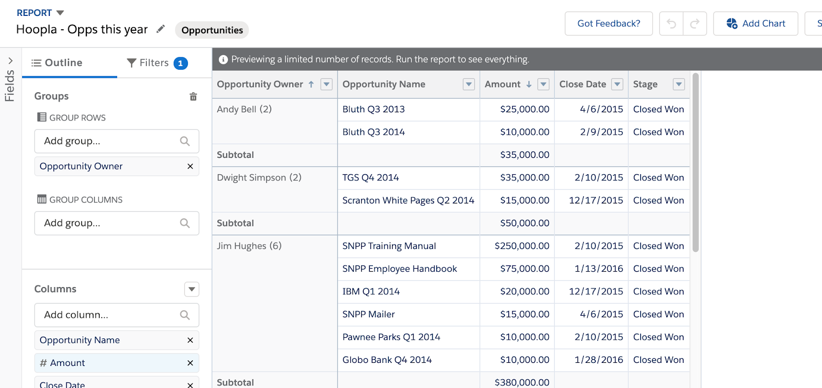Switch to the Filters tab
822x388 pixels.
click(157, 63)
